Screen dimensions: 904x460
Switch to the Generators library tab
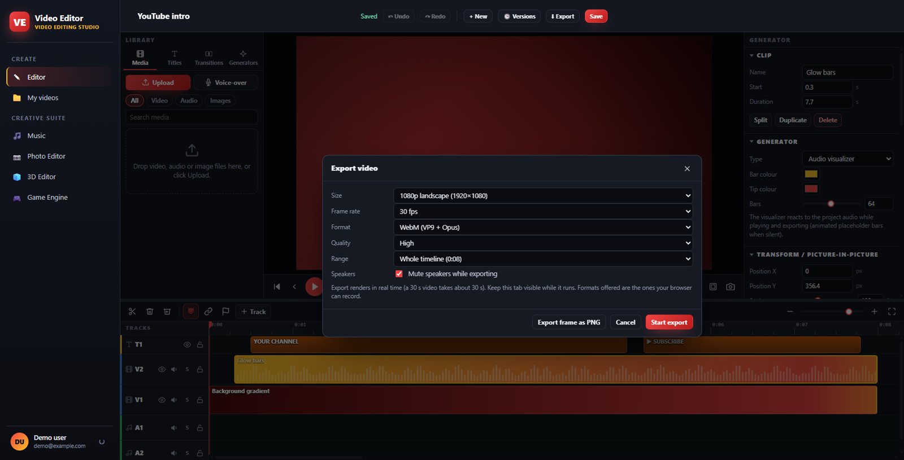[244, 58]
